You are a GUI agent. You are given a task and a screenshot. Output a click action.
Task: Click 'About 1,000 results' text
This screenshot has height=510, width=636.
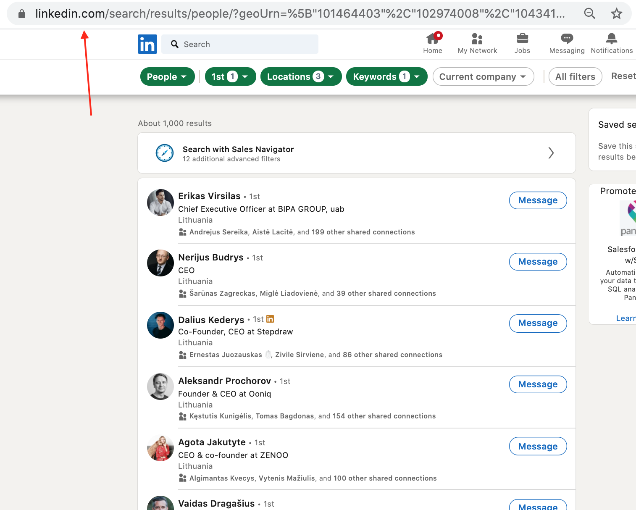coord(175,124)
